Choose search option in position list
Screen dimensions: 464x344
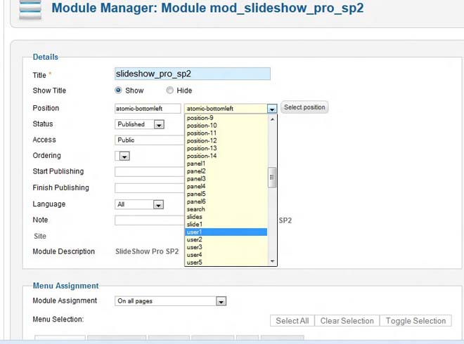(x=226, y=209)
